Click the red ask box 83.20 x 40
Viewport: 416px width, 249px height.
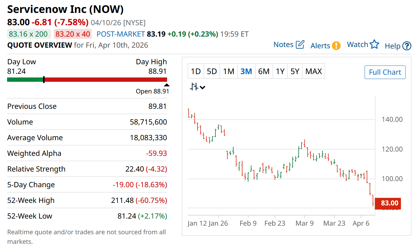click(73, 34)
